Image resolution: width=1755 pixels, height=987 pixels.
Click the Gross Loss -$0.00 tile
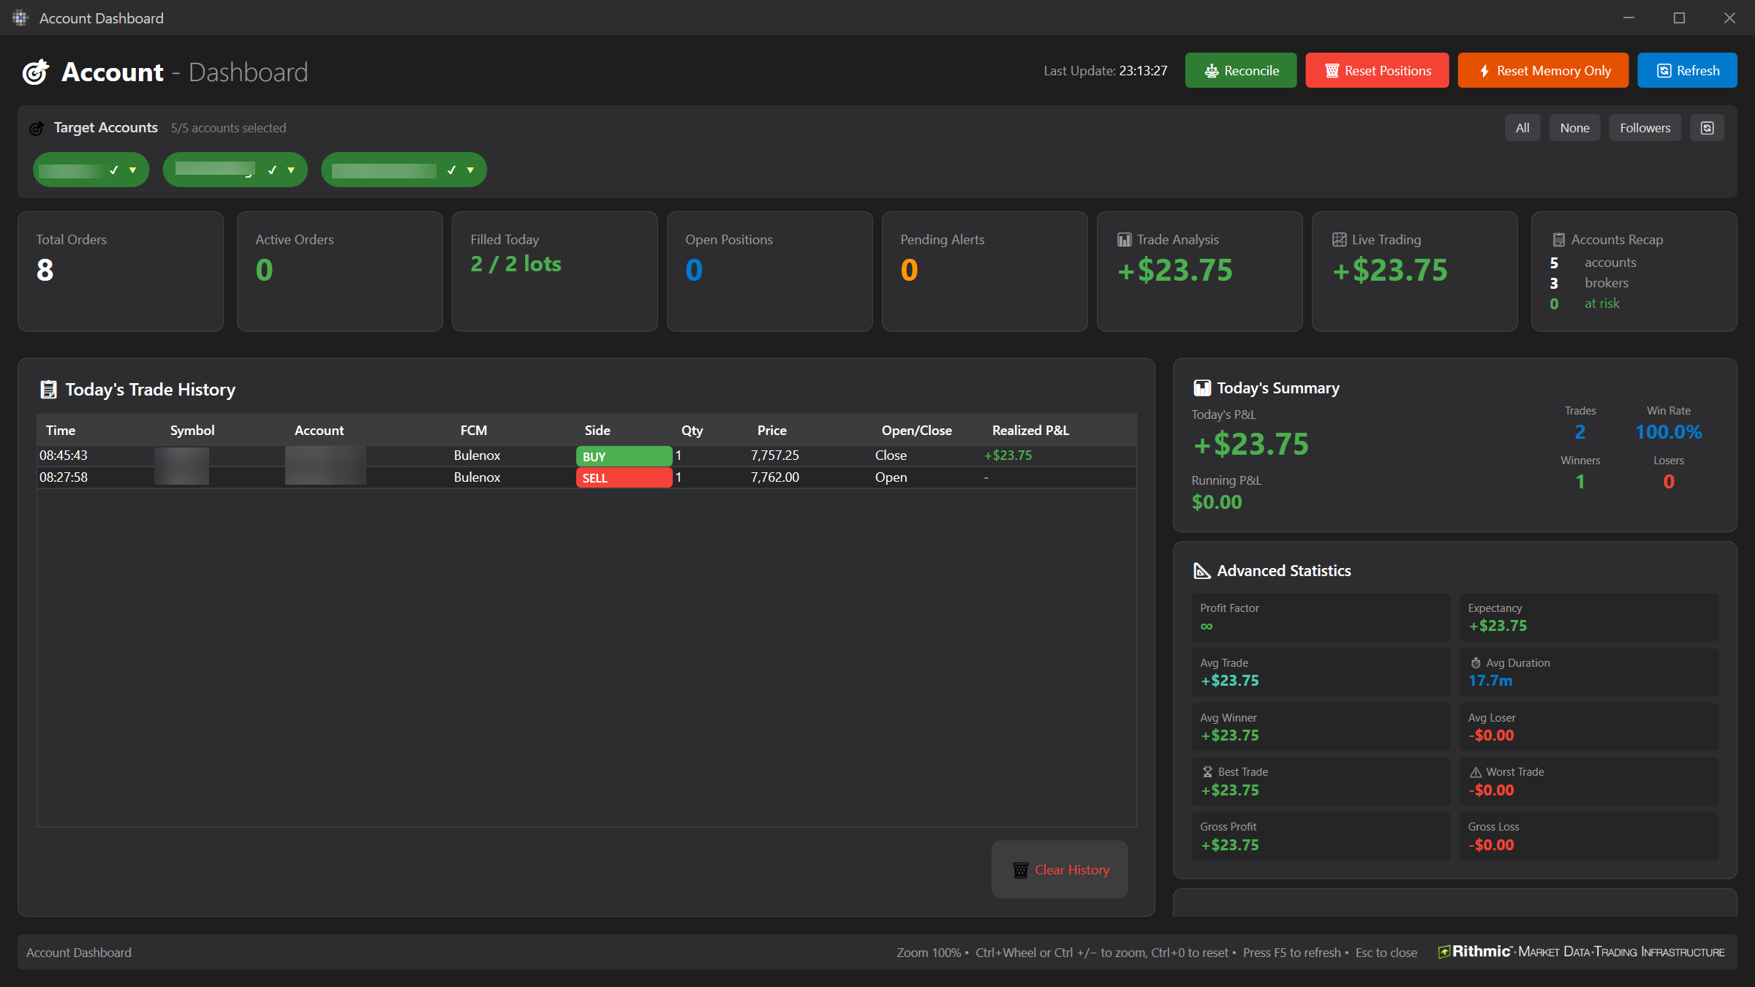[1589, 836]
